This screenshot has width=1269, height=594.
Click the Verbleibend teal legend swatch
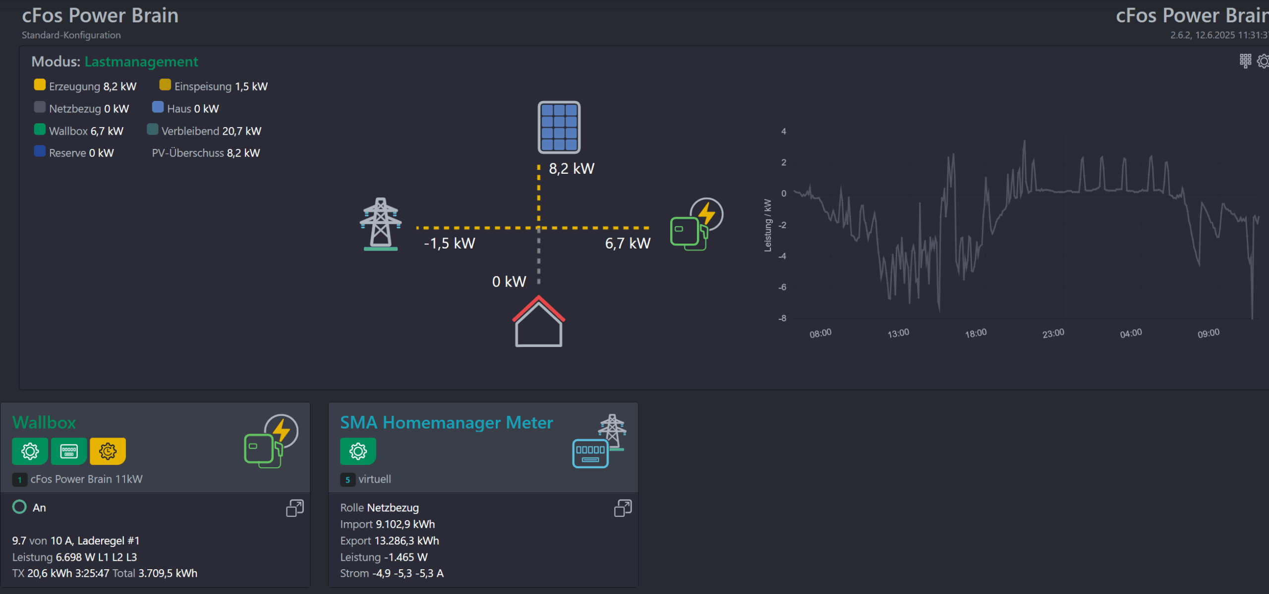153,130
